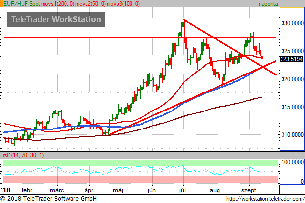Open the workstation.teletrader.com link
The width and height of the screenshot is (305, 203).
(x=265, y=199)
